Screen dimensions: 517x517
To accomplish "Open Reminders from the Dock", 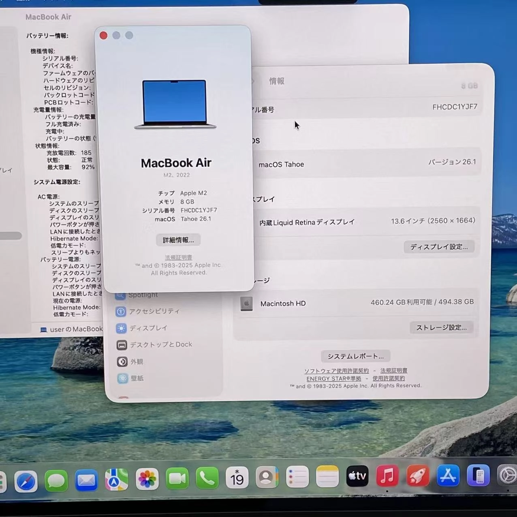I will (x=297, y=477).
